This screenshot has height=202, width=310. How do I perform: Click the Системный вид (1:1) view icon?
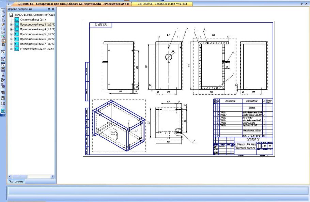click(17, 20)
